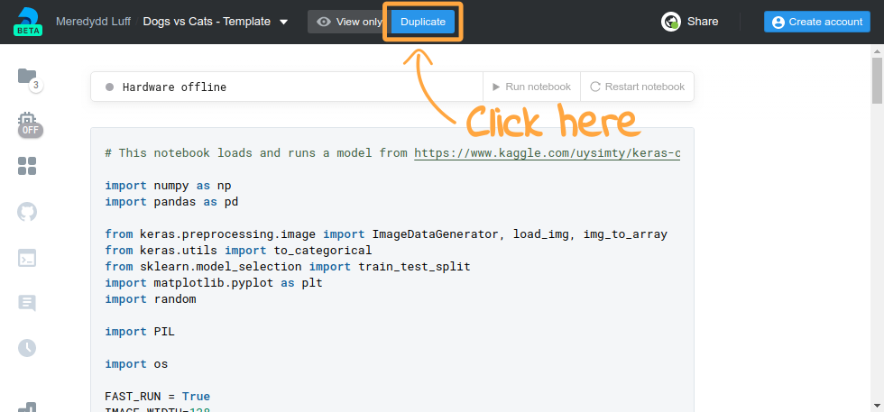This screenshot has width=884, height=412.
Task: Open the comments sidebar icon
Action: (27, 303)
